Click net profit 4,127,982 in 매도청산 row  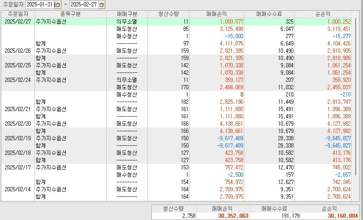(339, 124)
